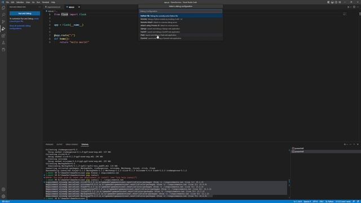Switch to the Output panel tab
The height and width of the screenshot is (203, 361).
click(x=59, y=144)
